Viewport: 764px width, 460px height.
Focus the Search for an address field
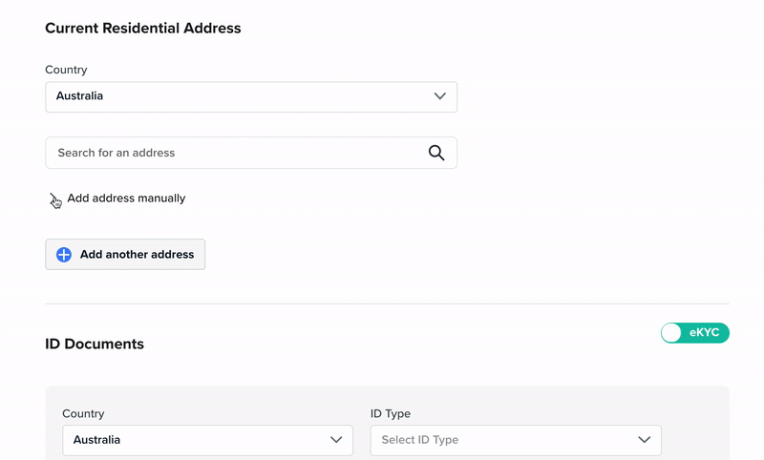point(251,153)
